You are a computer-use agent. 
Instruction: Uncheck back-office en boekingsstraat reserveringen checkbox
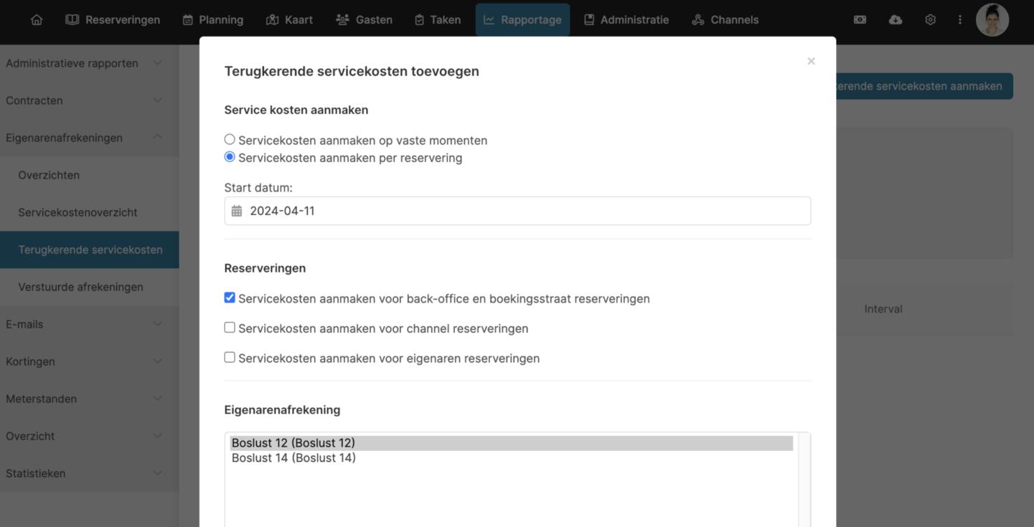(x=230, y=298)
